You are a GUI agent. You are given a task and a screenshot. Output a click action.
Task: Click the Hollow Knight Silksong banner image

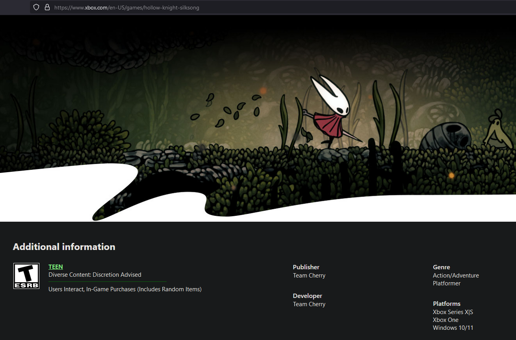click(258, 118)
